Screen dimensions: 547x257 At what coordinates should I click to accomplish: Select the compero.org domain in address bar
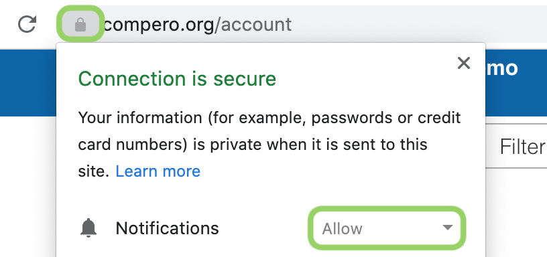pyautogui.click(x=159, y=25)
